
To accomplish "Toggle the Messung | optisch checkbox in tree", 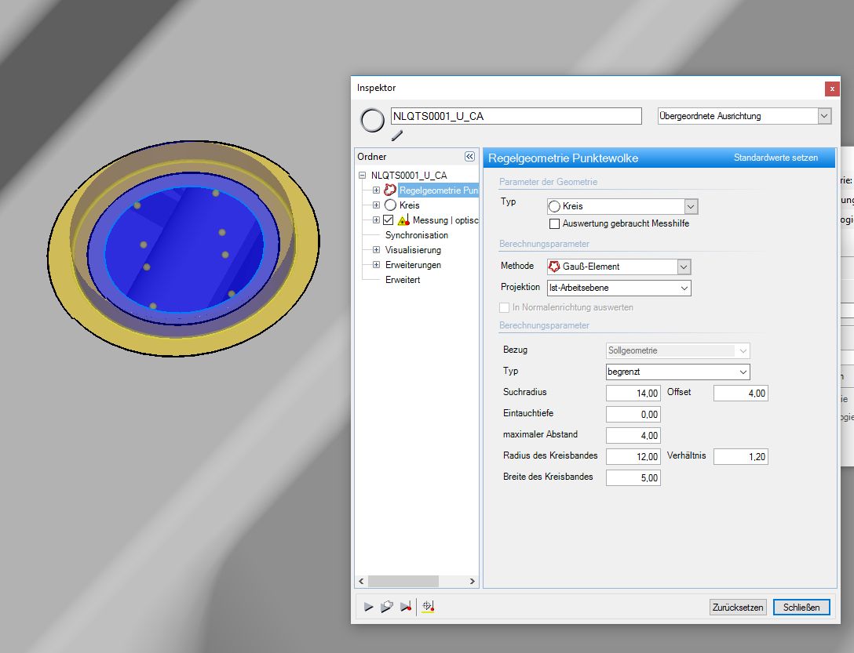I will point(389,219).
